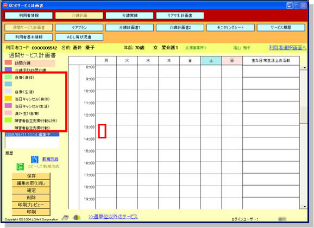Screen dimensions: 314x228
Task: Pick the yellow 当日キャンセル(身体) swatch
Action: tap(8, 99)
